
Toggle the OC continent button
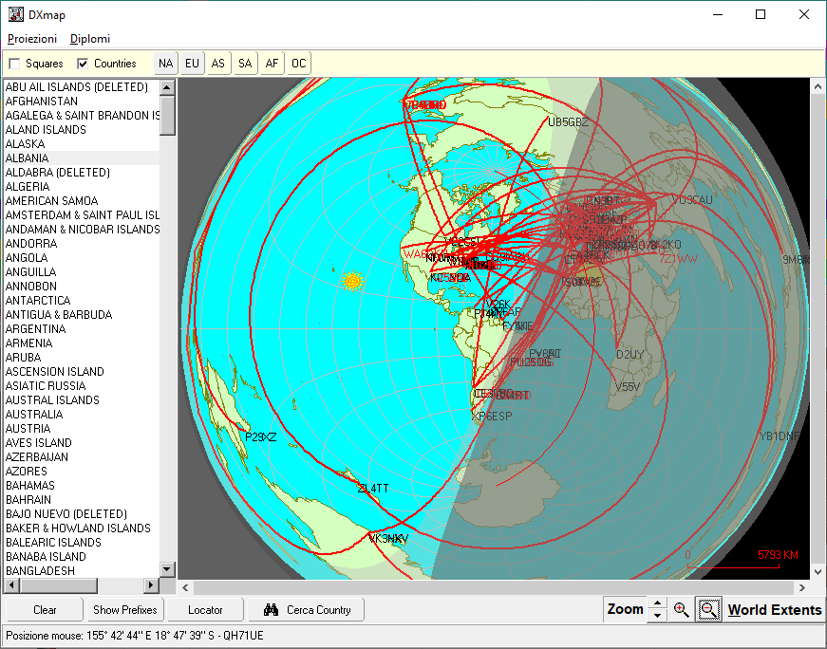[298, 64]
